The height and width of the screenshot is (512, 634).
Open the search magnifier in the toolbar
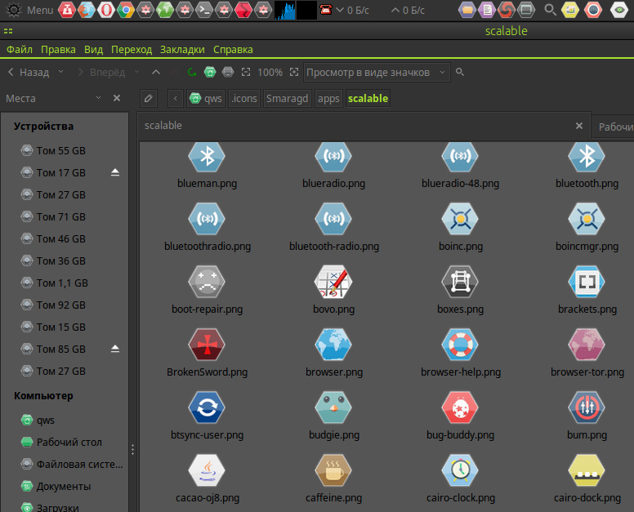[460, 72]
